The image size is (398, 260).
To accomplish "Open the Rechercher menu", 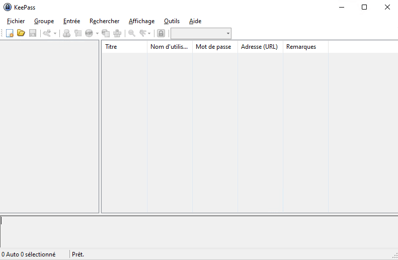I will [x=104, y=21].
